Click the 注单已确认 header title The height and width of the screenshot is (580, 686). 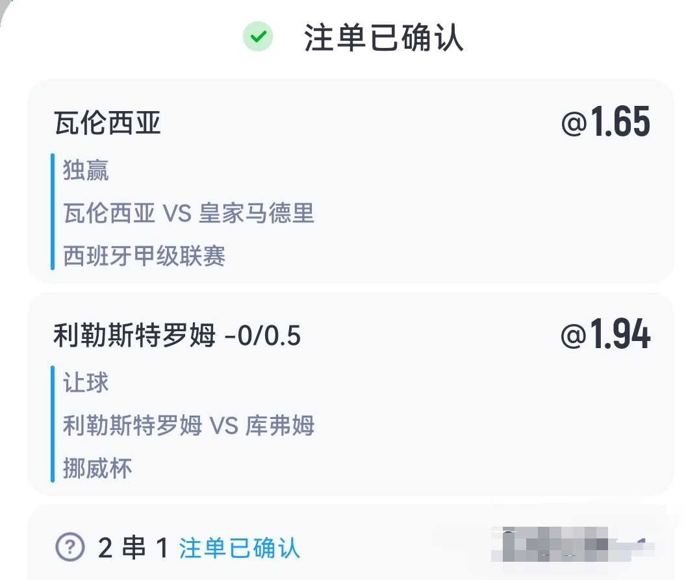point(383,38)
